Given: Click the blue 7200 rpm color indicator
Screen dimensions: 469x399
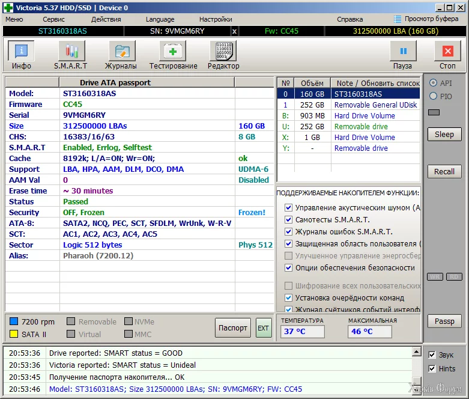Looking at the screenshot, I should pos(13,322).
